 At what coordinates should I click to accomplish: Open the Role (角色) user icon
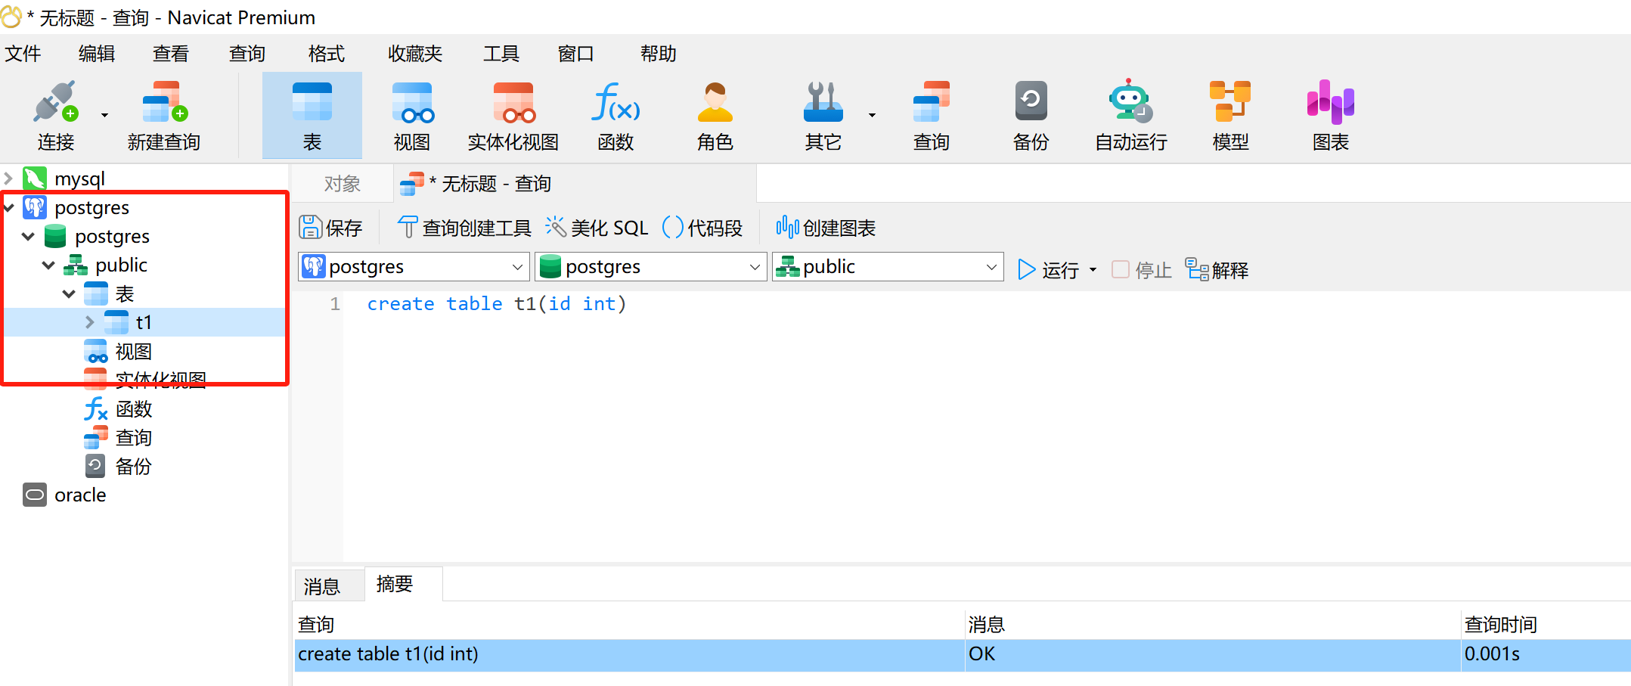[715, 102]
